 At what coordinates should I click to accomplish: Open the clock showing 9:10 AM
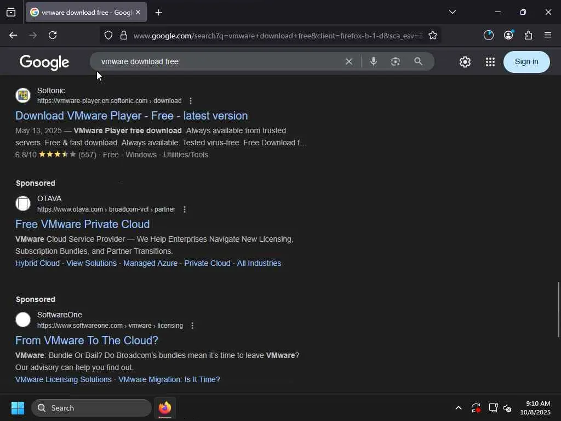click(x=535, y=408)
